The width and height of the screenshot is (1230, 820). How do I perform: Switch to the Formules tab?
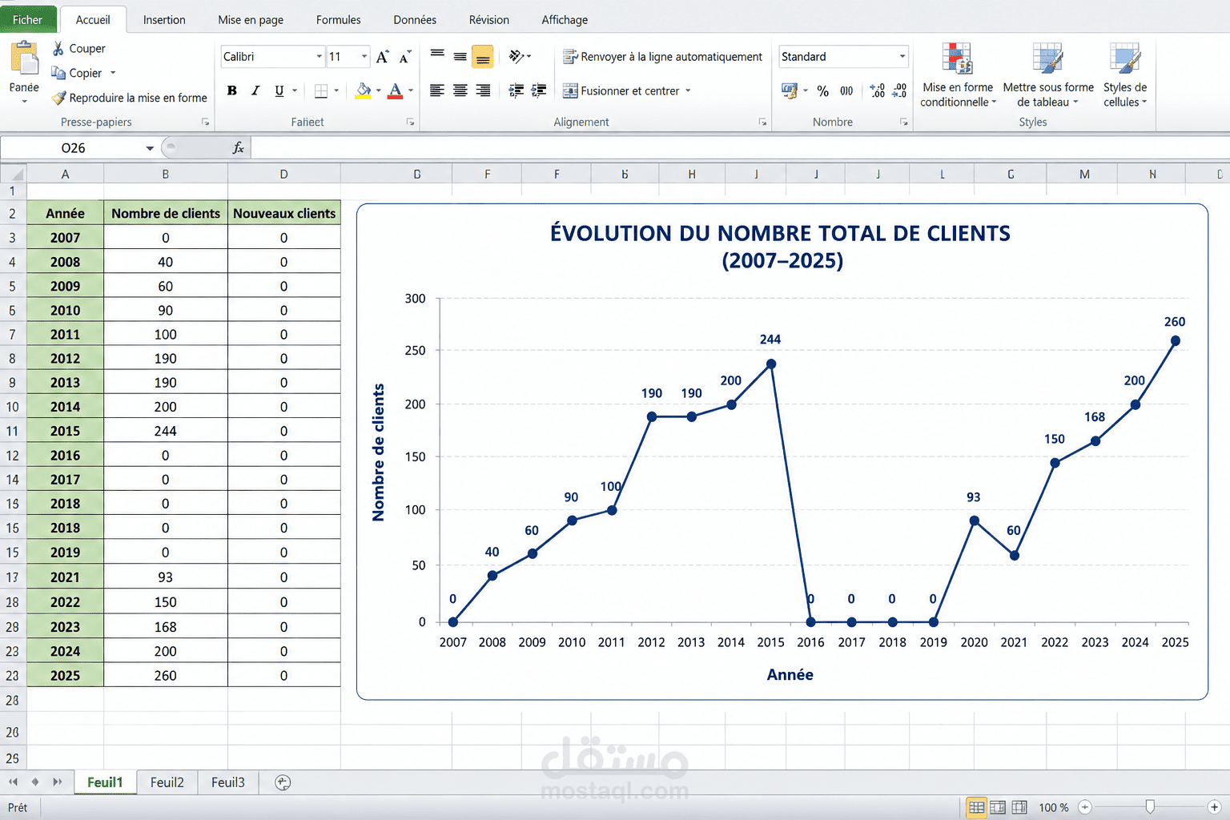pos(338,20)
